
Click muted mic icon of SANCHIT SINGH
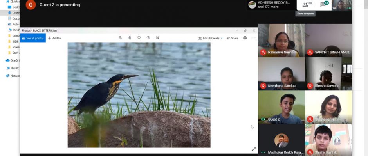click(x=310, y=52)
